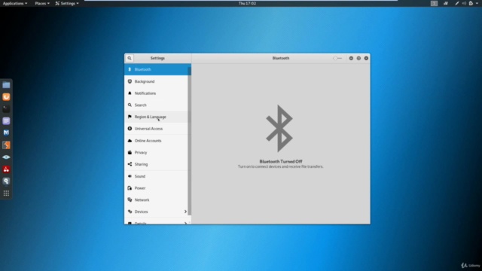Click the magnifier icon beside Search row

(x=130, y=105)
